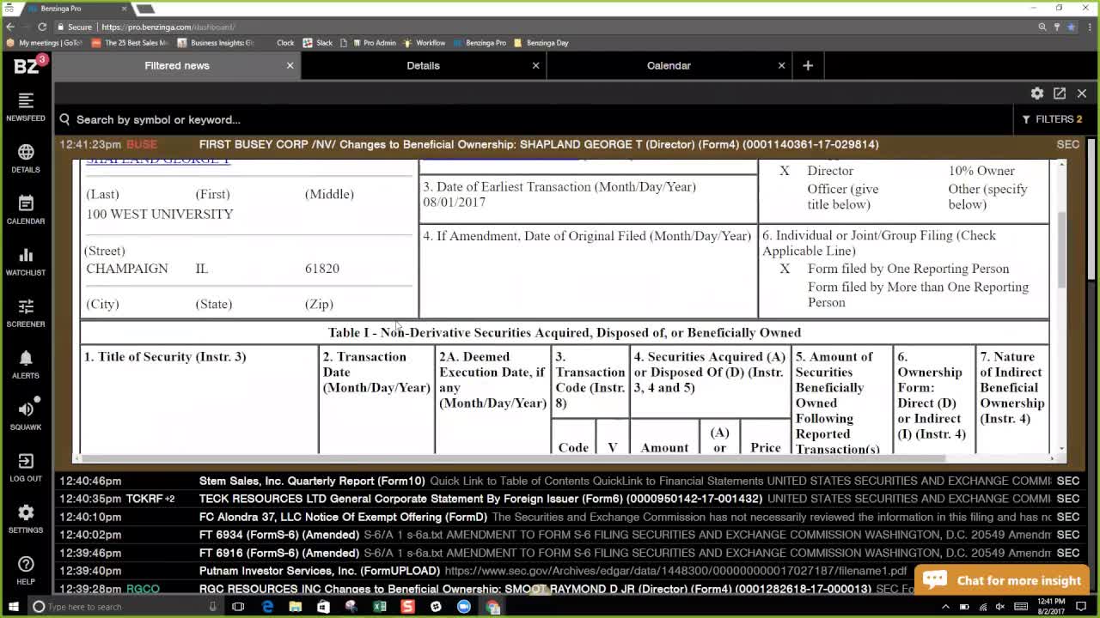Click the filing's vertical scrollbar thumb
Image resolution: width=1100 pixels, height=618 pixels.
[1061, 249]
